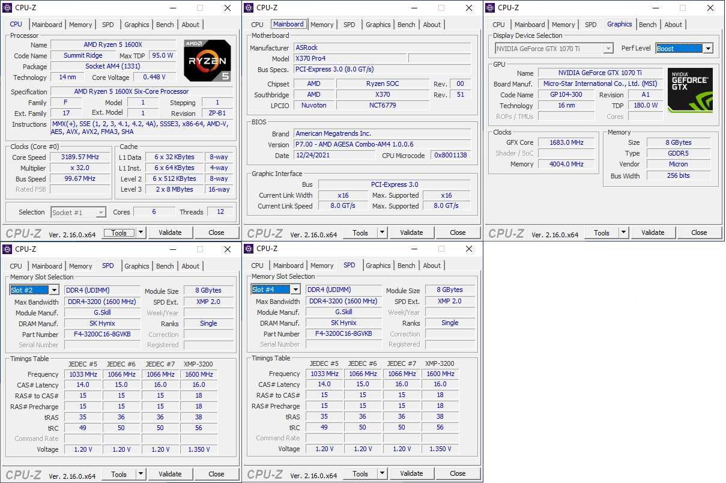The image size is (726, 483).
Task: Open Tools dropdown arrow in the Slot #2 window
Action: coord(141,474)
